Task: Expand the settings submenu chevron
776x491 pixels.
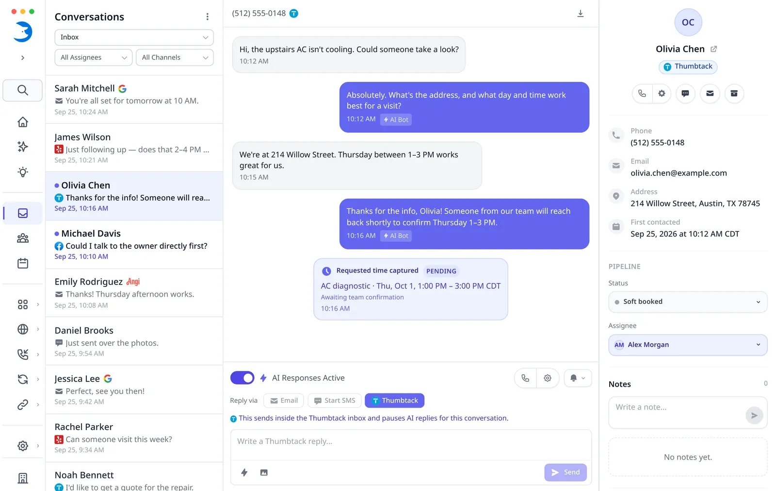Action: 38,446
